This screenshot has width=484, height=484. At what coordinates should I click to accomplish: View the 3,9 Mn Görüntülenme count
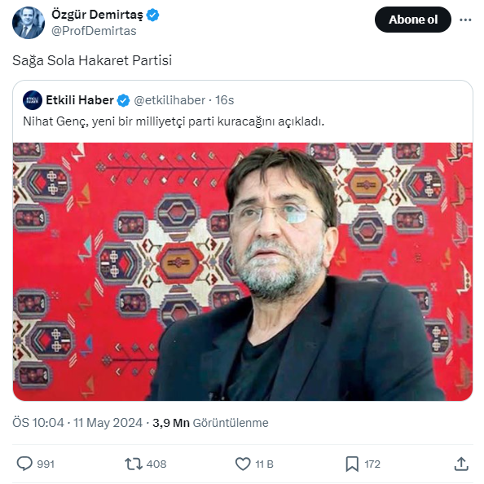(210, 423)
